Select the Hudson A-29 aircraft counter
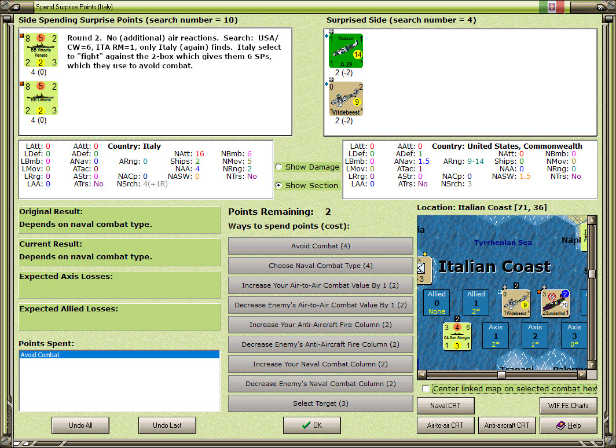The height and width of the screenshot is (448, 616). click(x=346, y=51)
